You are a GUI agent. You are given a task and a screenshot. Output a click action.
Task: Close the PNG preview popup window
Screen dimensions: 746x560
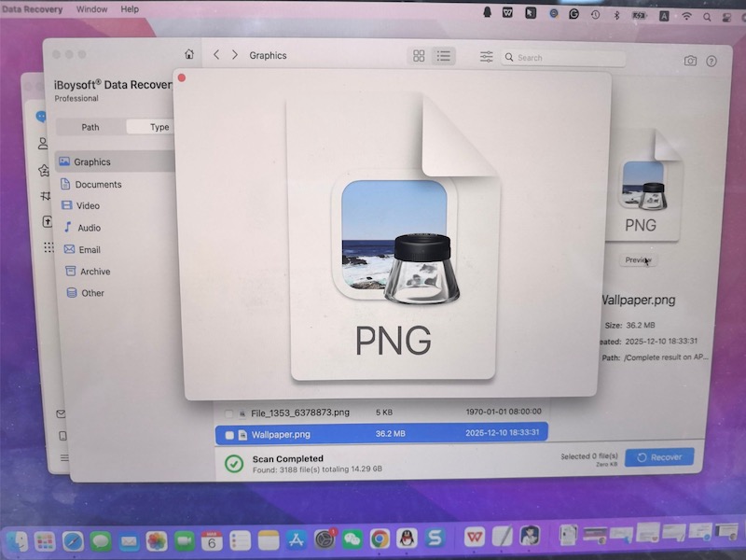[182, 78]
